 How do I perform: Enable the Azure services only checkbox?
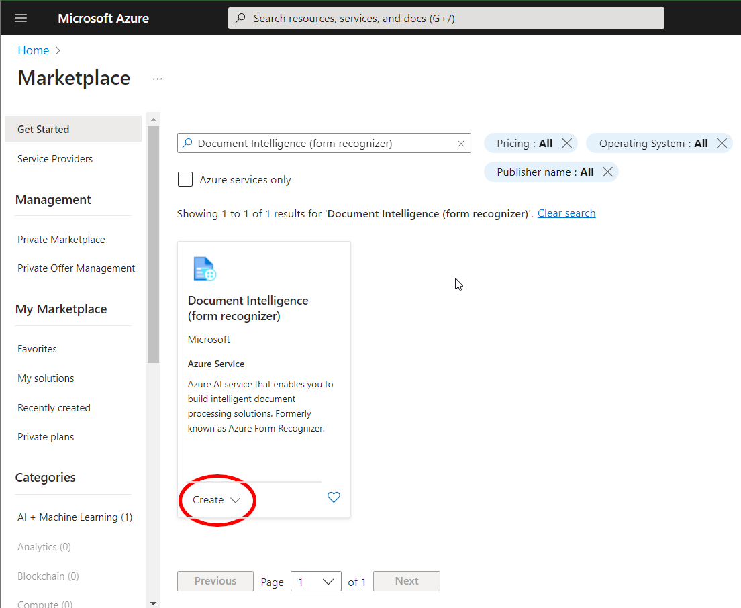[x=185, y=179]
